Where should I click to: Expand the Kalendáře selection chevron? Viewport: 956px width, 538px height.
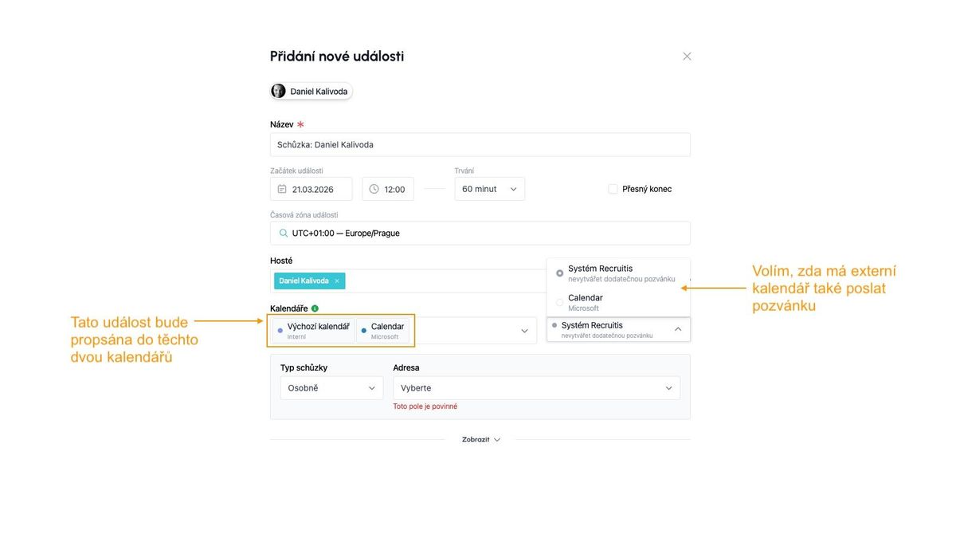[524, 331]
